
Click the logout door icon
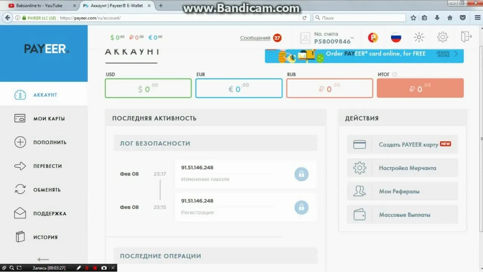[x=466, y=37]
